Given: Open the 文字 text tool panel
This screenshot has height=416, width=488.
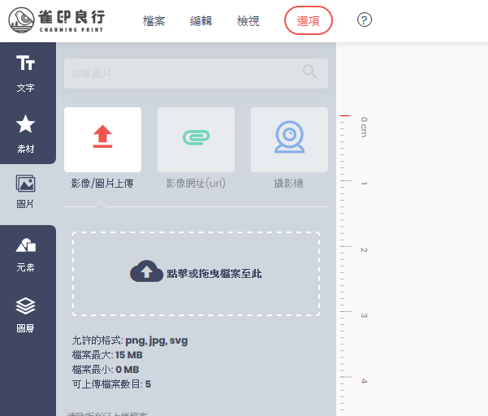Looking at the screenshot, I should (x=25, y=73).
